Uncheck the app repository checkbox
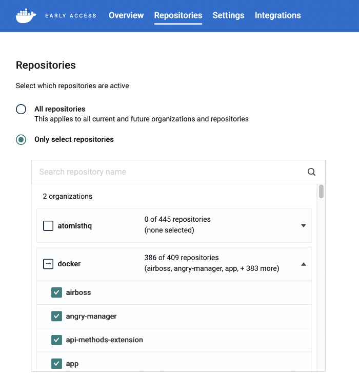The width and height of the screenshot is (359, 380). click(56, 364)
